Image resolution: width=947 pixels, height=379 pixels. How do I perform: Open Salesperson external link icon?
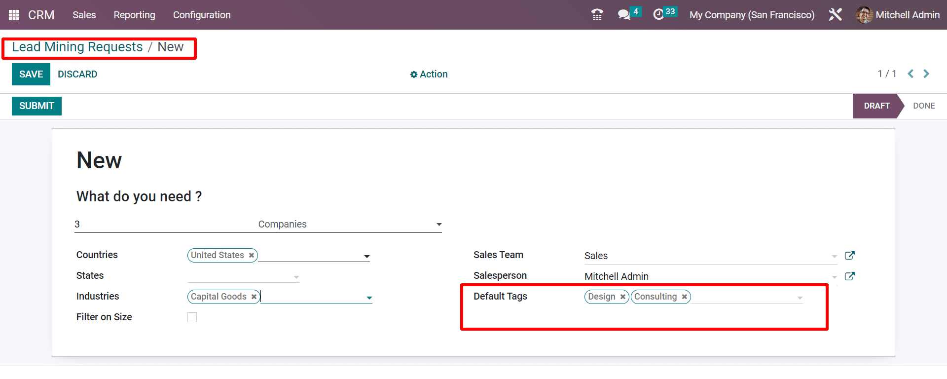pyautogui.click(x=849, y=276)
